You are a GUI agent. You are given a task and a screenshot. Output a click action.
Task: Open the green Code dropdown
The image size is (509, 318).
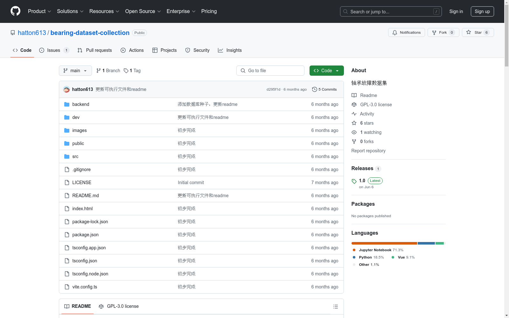point(326,71)
